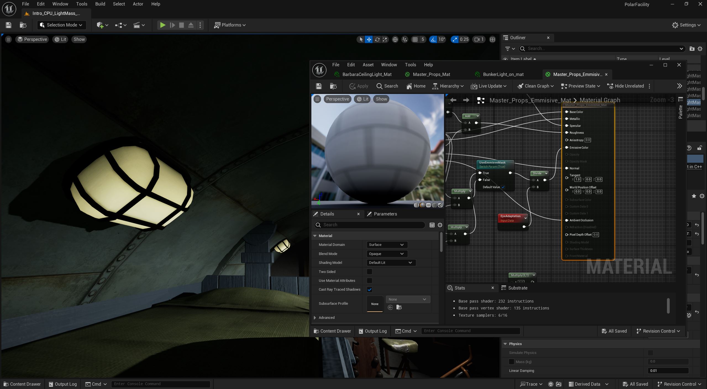Screen dimensions: 707x389
Task: Click the Output Log button in the main status bar
Action: point(63,384)
